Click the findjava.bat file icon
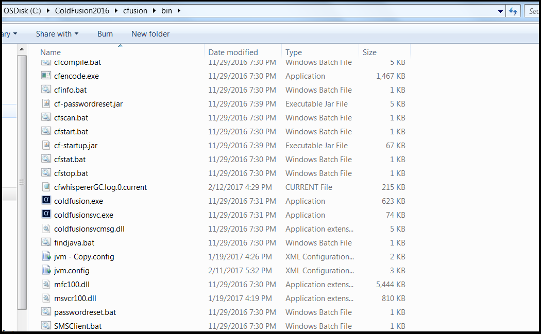 click(46, 242)
